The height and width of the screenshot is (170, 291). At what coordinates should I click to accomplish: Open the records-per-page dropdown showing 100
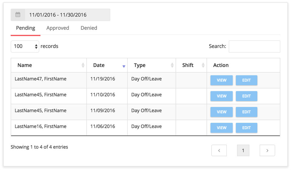[25, 46]
